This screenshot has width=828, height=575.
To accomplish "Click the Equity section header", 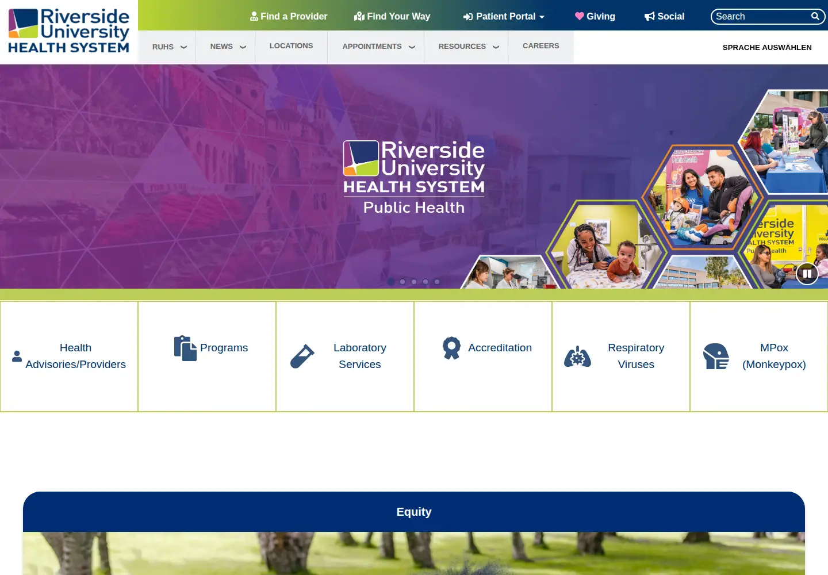I will [414, 512].
